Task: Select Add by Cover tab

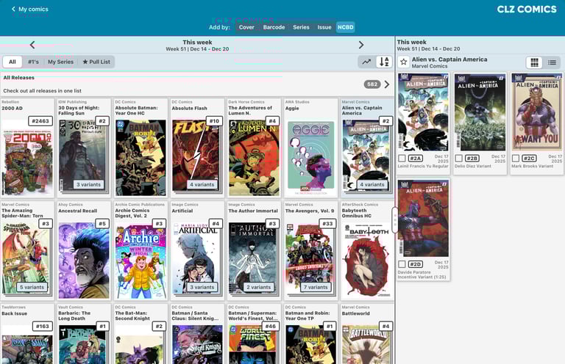Action: tap(246, 27)
